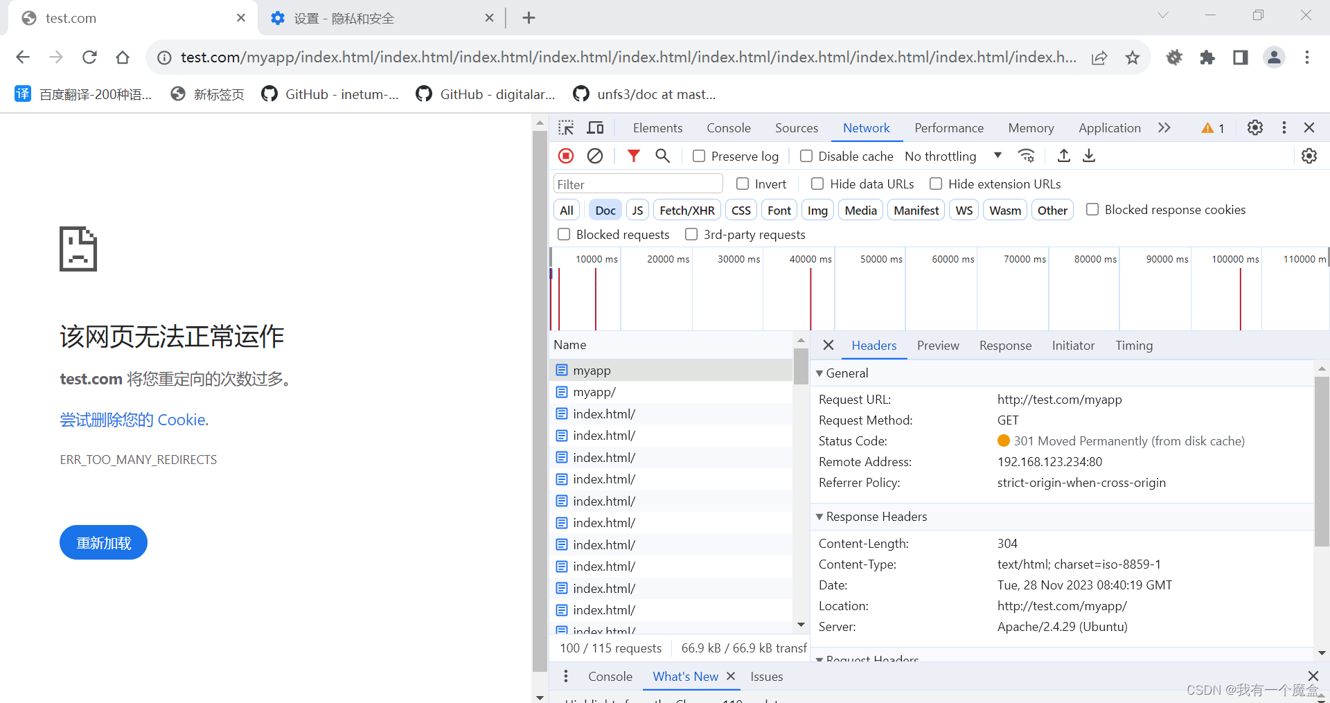Screen dimensions: 1330x703
Task: Check Hide extension URLs
Action: pyautogui.click(x=936, y=184)
